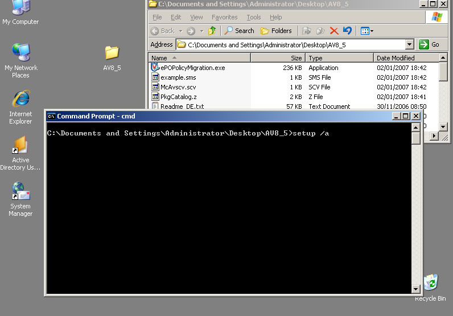Click the Explorer horizontal scroll right arrow
The width and height of the screenshot is (453, 316).
[434, 136]
